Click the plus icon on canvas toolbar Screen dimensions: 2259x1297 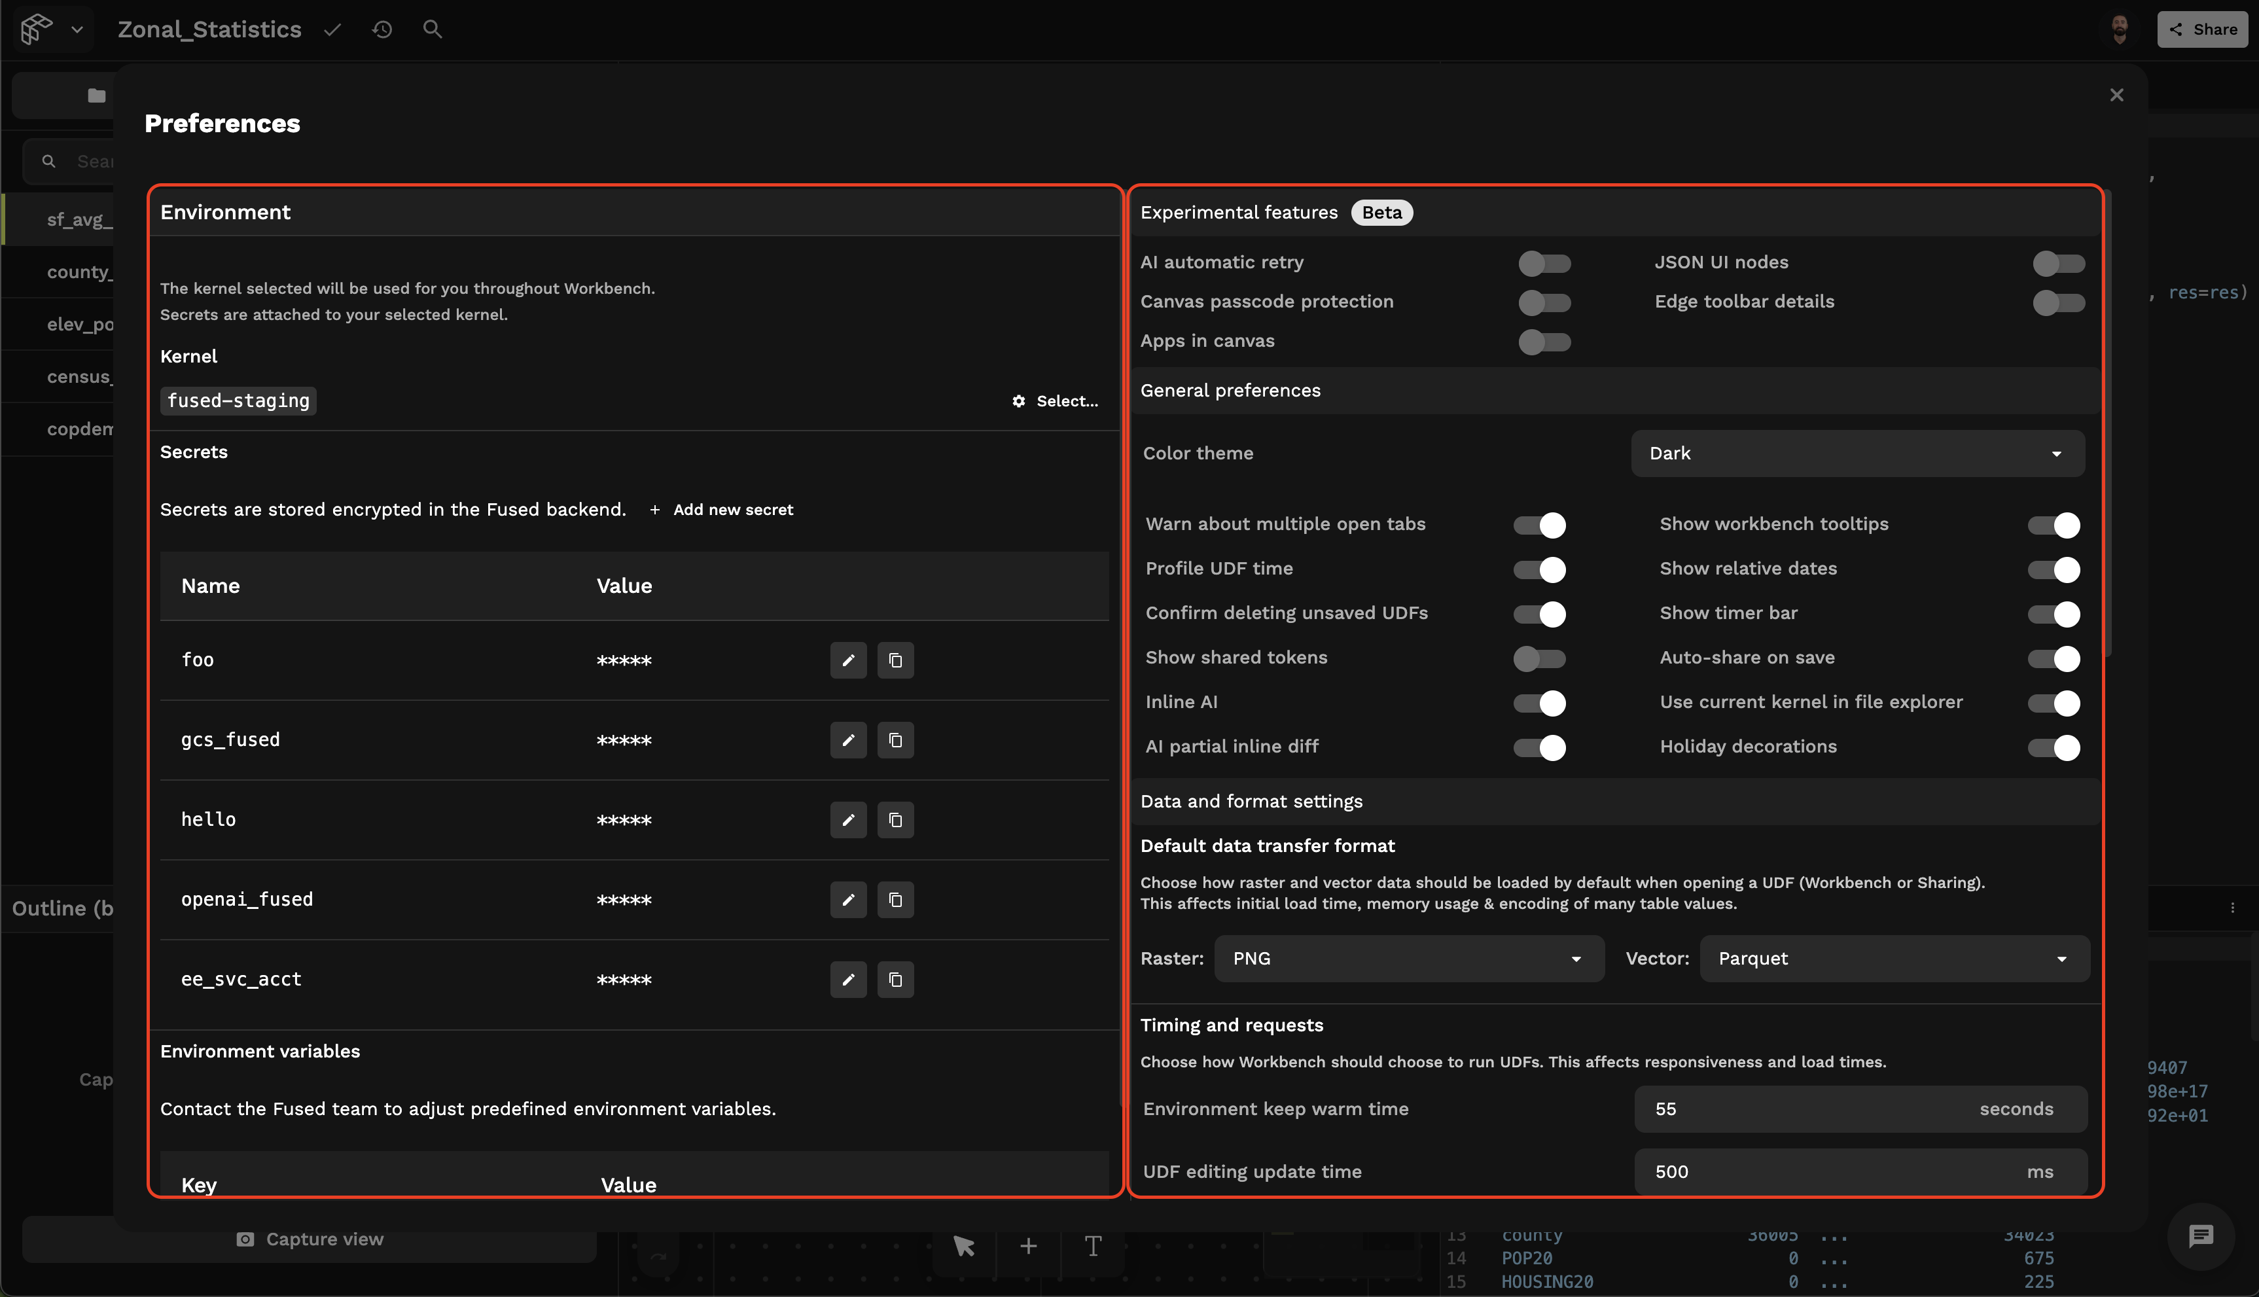1028,1245
